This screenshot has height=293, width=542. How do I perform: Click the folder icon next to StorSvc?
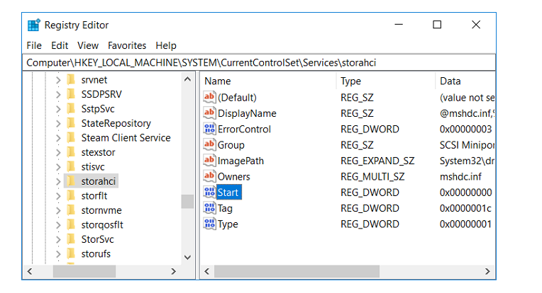[71, 239]
